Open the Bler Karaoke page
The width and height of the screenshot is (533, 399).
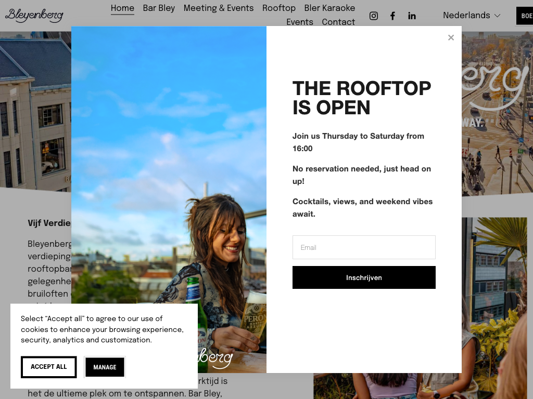click(329, 8)
